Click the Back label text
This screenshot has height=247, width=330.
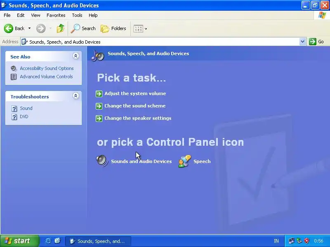pyautogui.click(x=19, y=28)
